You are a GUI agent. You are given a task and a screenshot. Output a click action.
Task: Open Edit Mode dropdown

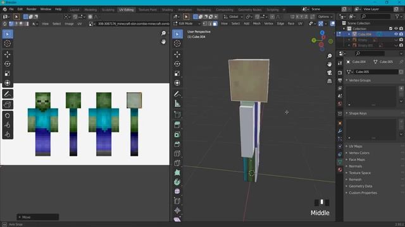[187, 24]
